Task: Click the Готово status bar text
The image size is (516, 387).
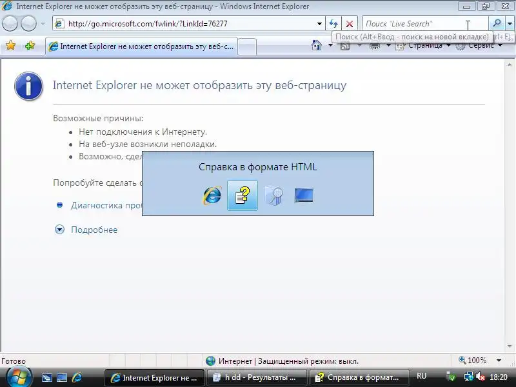Action: (x=14, y=361)
